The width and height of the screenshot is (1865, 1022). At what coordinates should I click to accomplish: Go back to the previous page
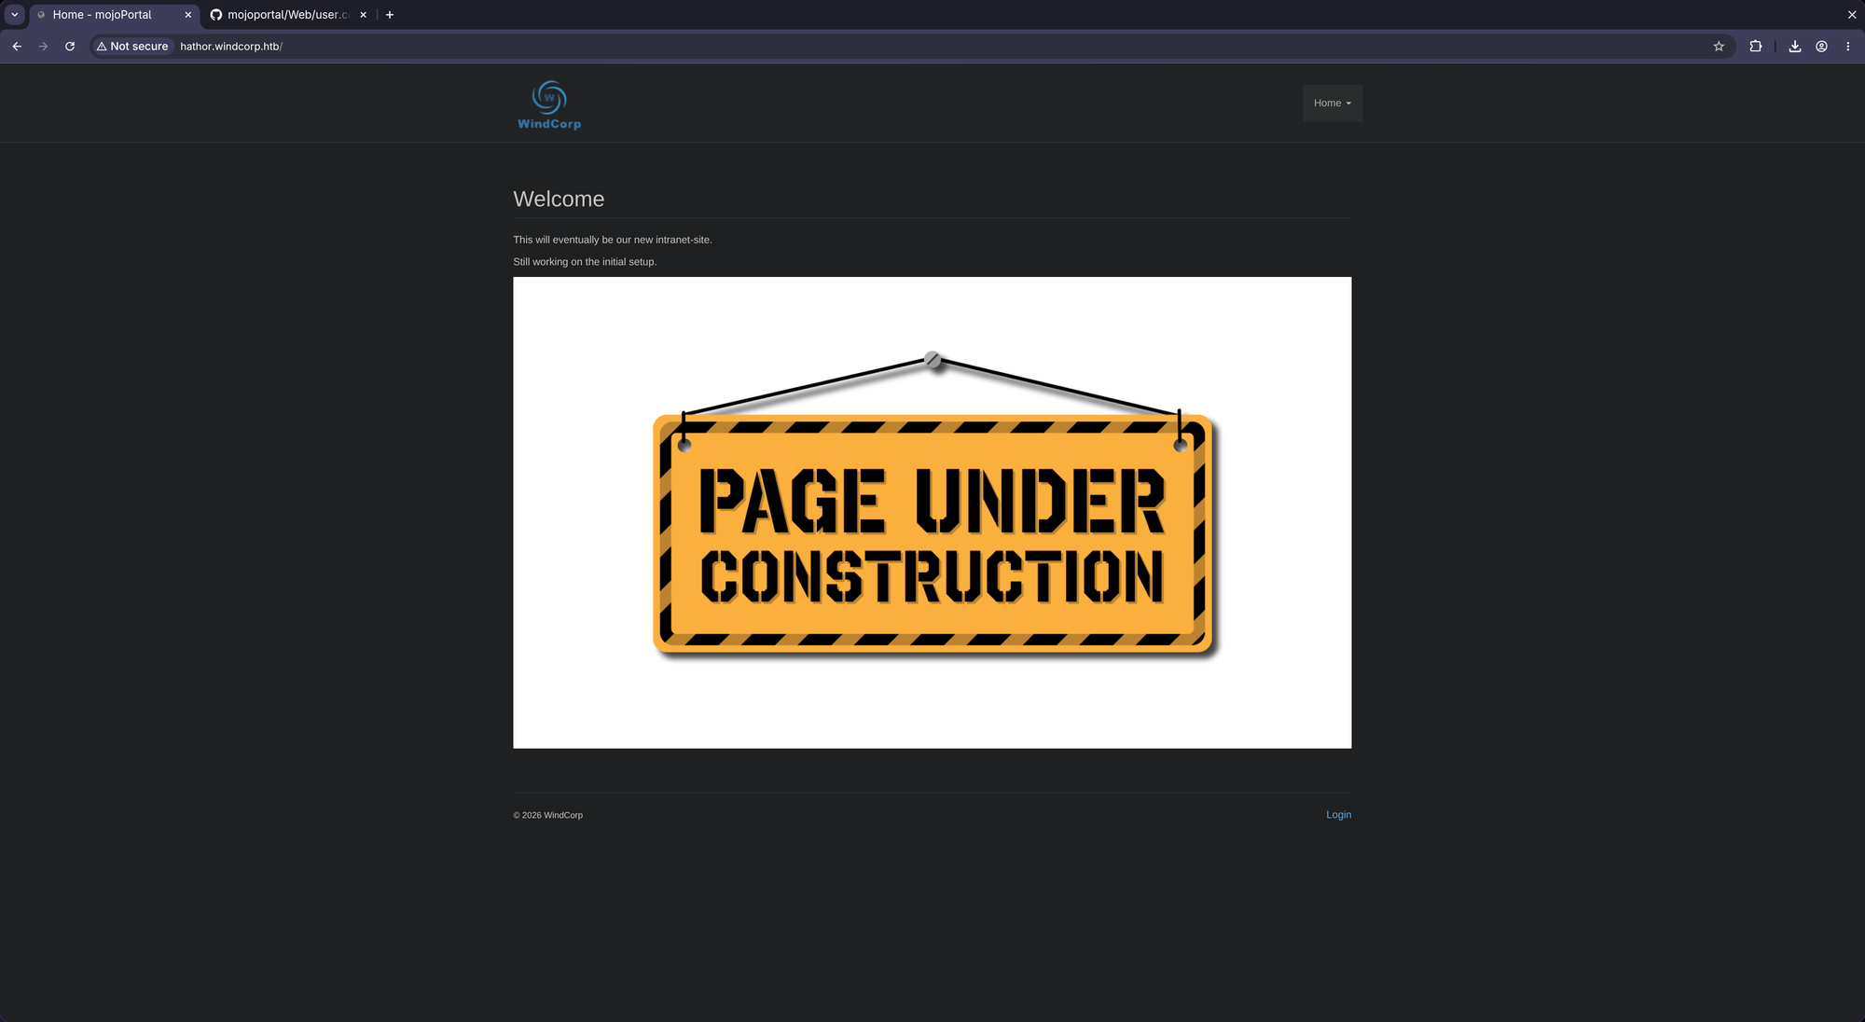coord(17,46)
